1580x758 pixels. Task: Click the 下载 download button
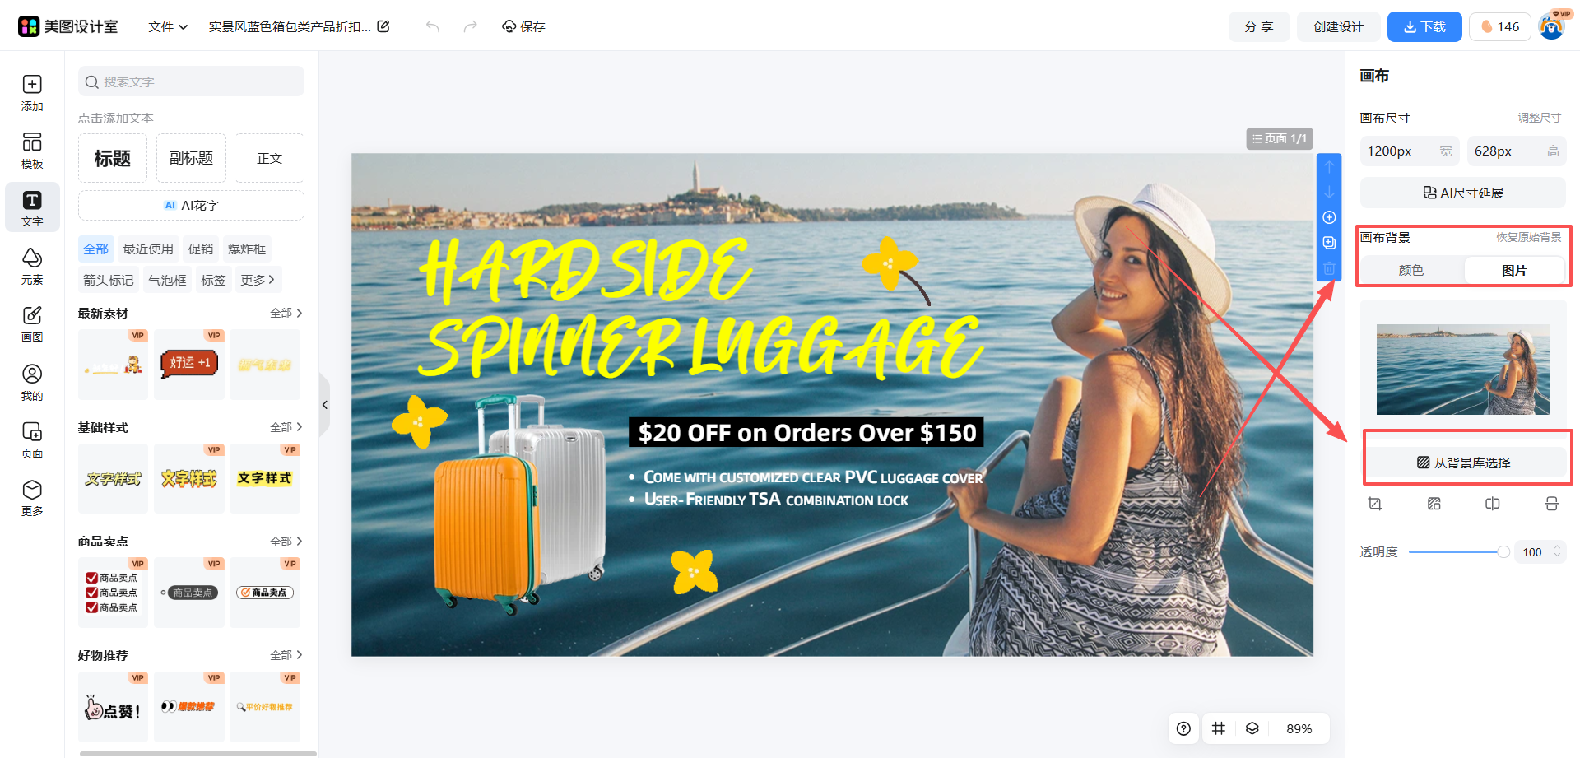[x=1424, y=26]
